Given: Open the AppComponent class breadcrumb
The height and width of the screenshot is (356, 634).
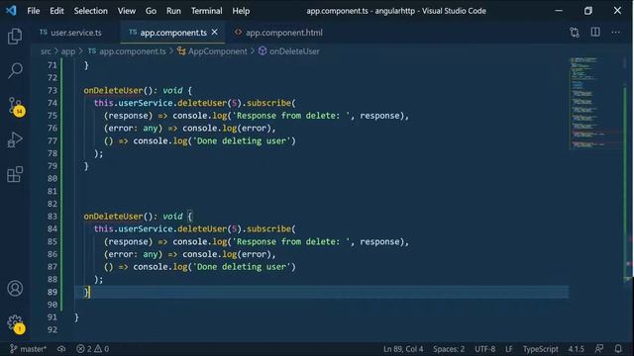Looking at the screenshot, I should [x=212, y=51].
